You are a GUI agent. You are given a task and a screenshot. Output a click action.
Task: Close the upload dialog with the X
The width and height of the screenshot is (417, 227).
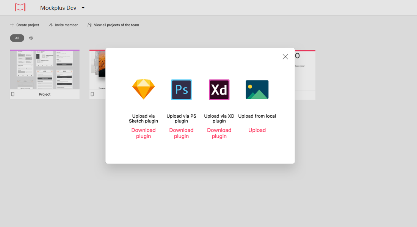point(285,57)
